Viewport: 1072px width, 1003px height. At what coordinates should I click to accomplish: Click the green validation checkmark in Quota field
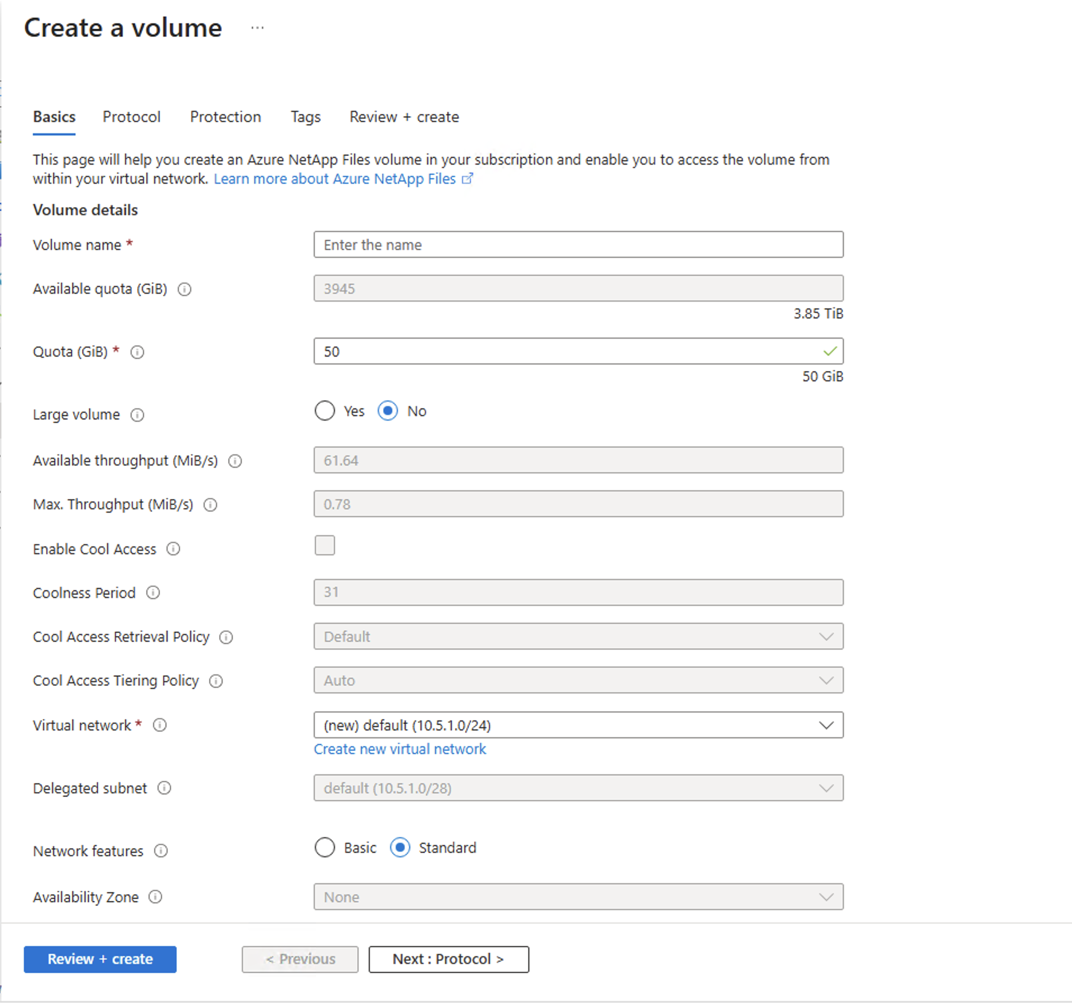pyautogui.click(x=830, y=352)
